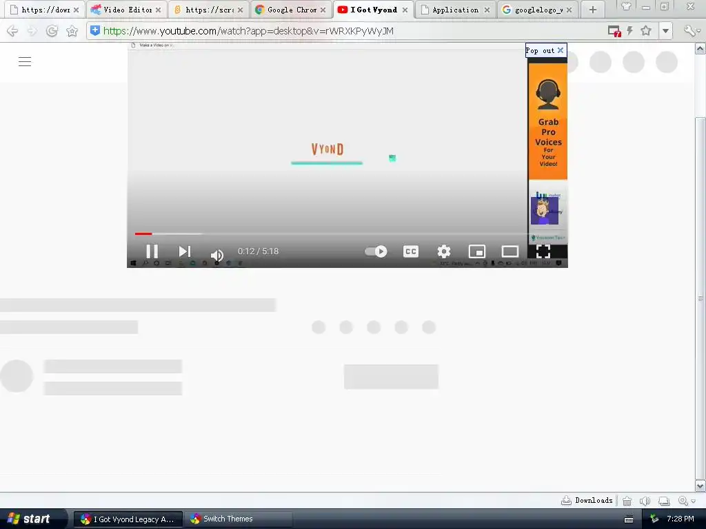Open the skin shirt icon in title bar

(x=626, y=7)
